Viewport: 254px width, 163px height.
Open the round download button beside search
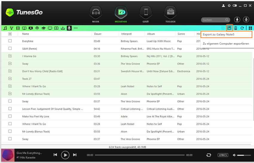[237, 20]
